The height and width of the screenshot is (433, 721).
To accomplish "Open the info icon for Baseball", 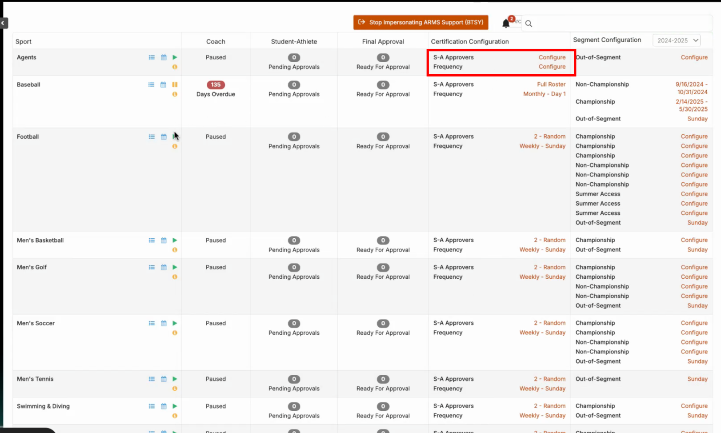I will [175, 94].
